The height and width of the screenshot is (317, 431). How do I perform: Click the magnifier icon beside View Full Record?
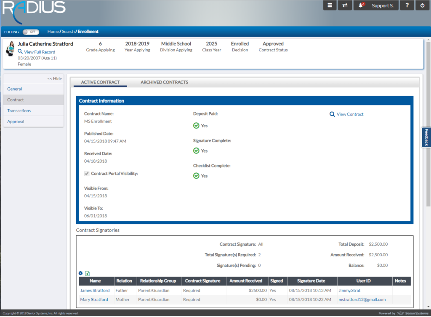[20, 51]
